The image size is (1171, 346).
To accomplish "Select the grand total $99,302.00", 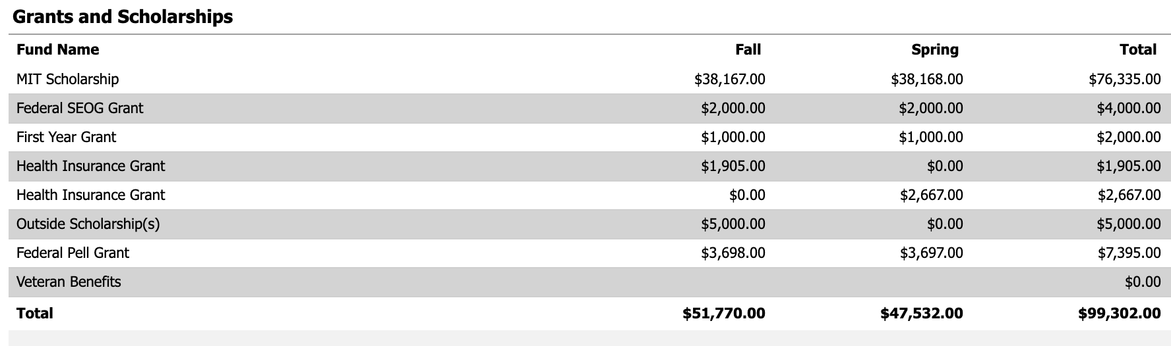I will click(x=1119, y=313).
